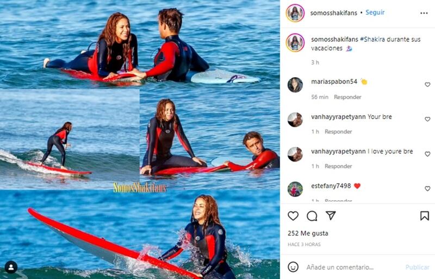The image size is (435, 279).
Task: Share post via paper plane icon
Action: coord(331,215)
